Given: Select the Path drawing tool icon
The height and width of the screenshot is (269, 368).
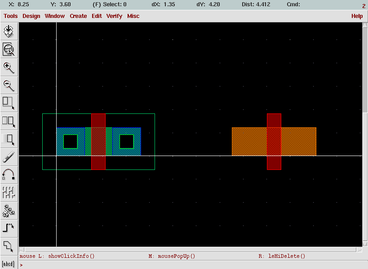Looking at the screenshot, I should click(9, 228).
